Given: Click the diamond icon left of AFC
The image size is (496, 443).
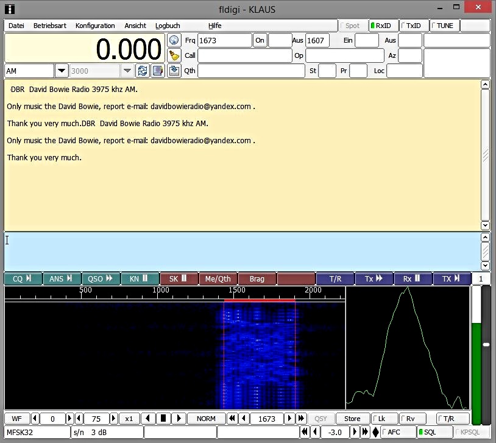Looking at the screenshot, I should (375, 432).
